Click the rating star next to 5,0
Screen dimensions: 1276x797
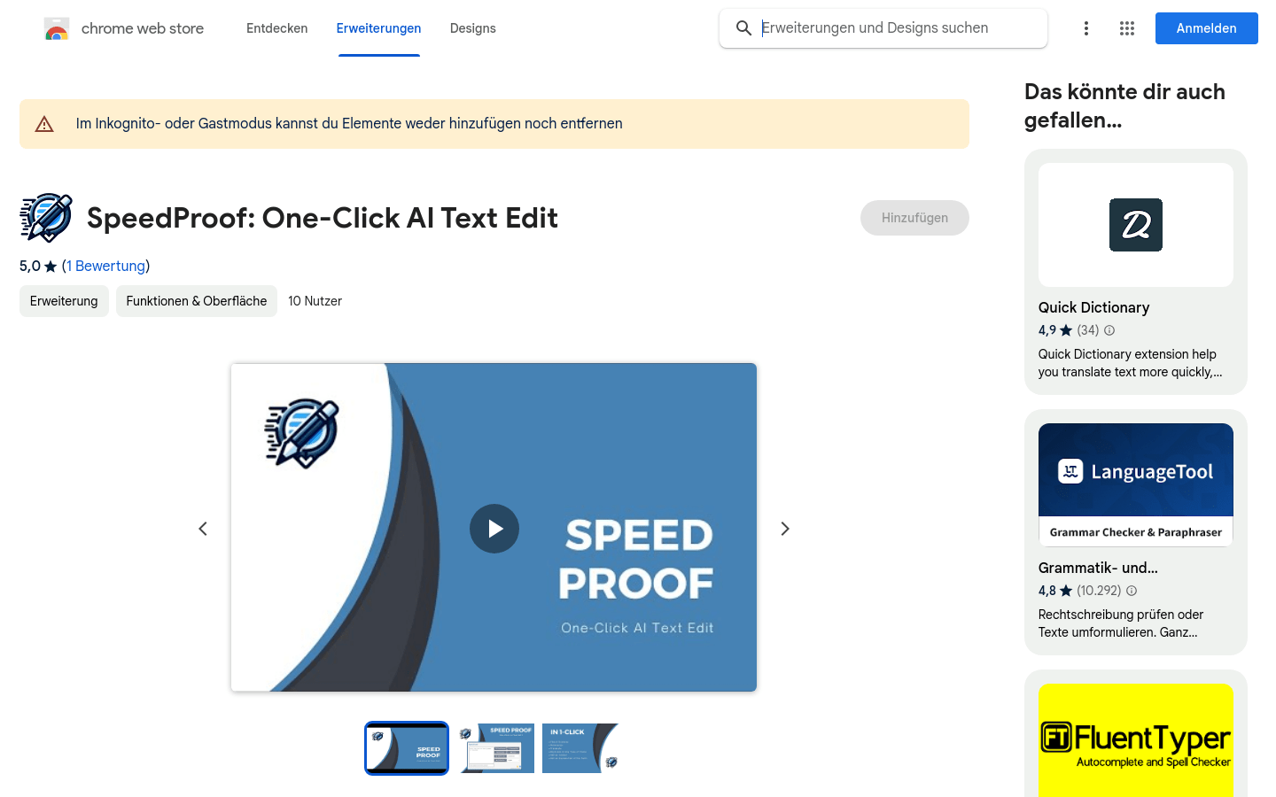[51, 267]
